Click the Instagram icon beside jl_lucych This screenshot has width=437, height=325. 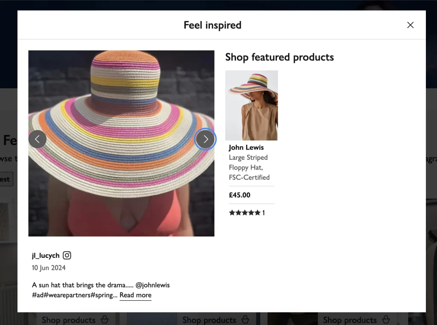pos(67,255)
